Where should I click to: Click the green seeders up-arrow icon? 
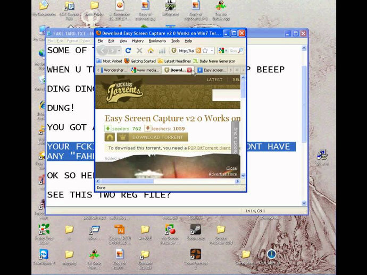pyautogui.click(x=107, y=128)
